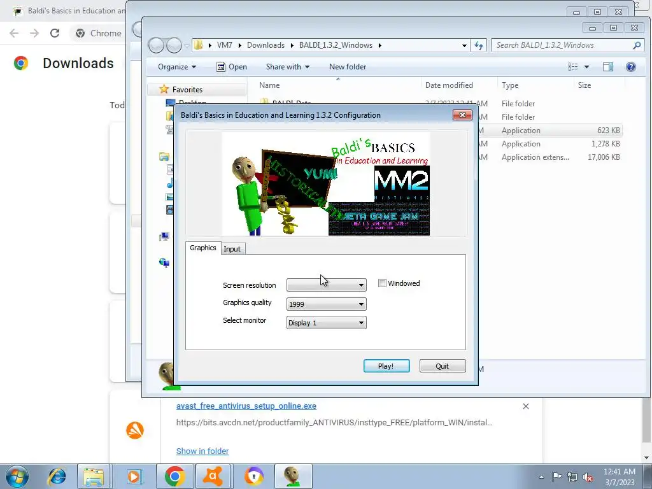Screen dimensions: 652x489
Task: Click the Action Center flag tray icon
Action: pos(556,477)
